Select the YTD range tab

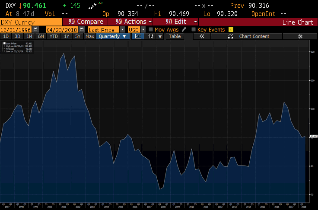point(54,36)
